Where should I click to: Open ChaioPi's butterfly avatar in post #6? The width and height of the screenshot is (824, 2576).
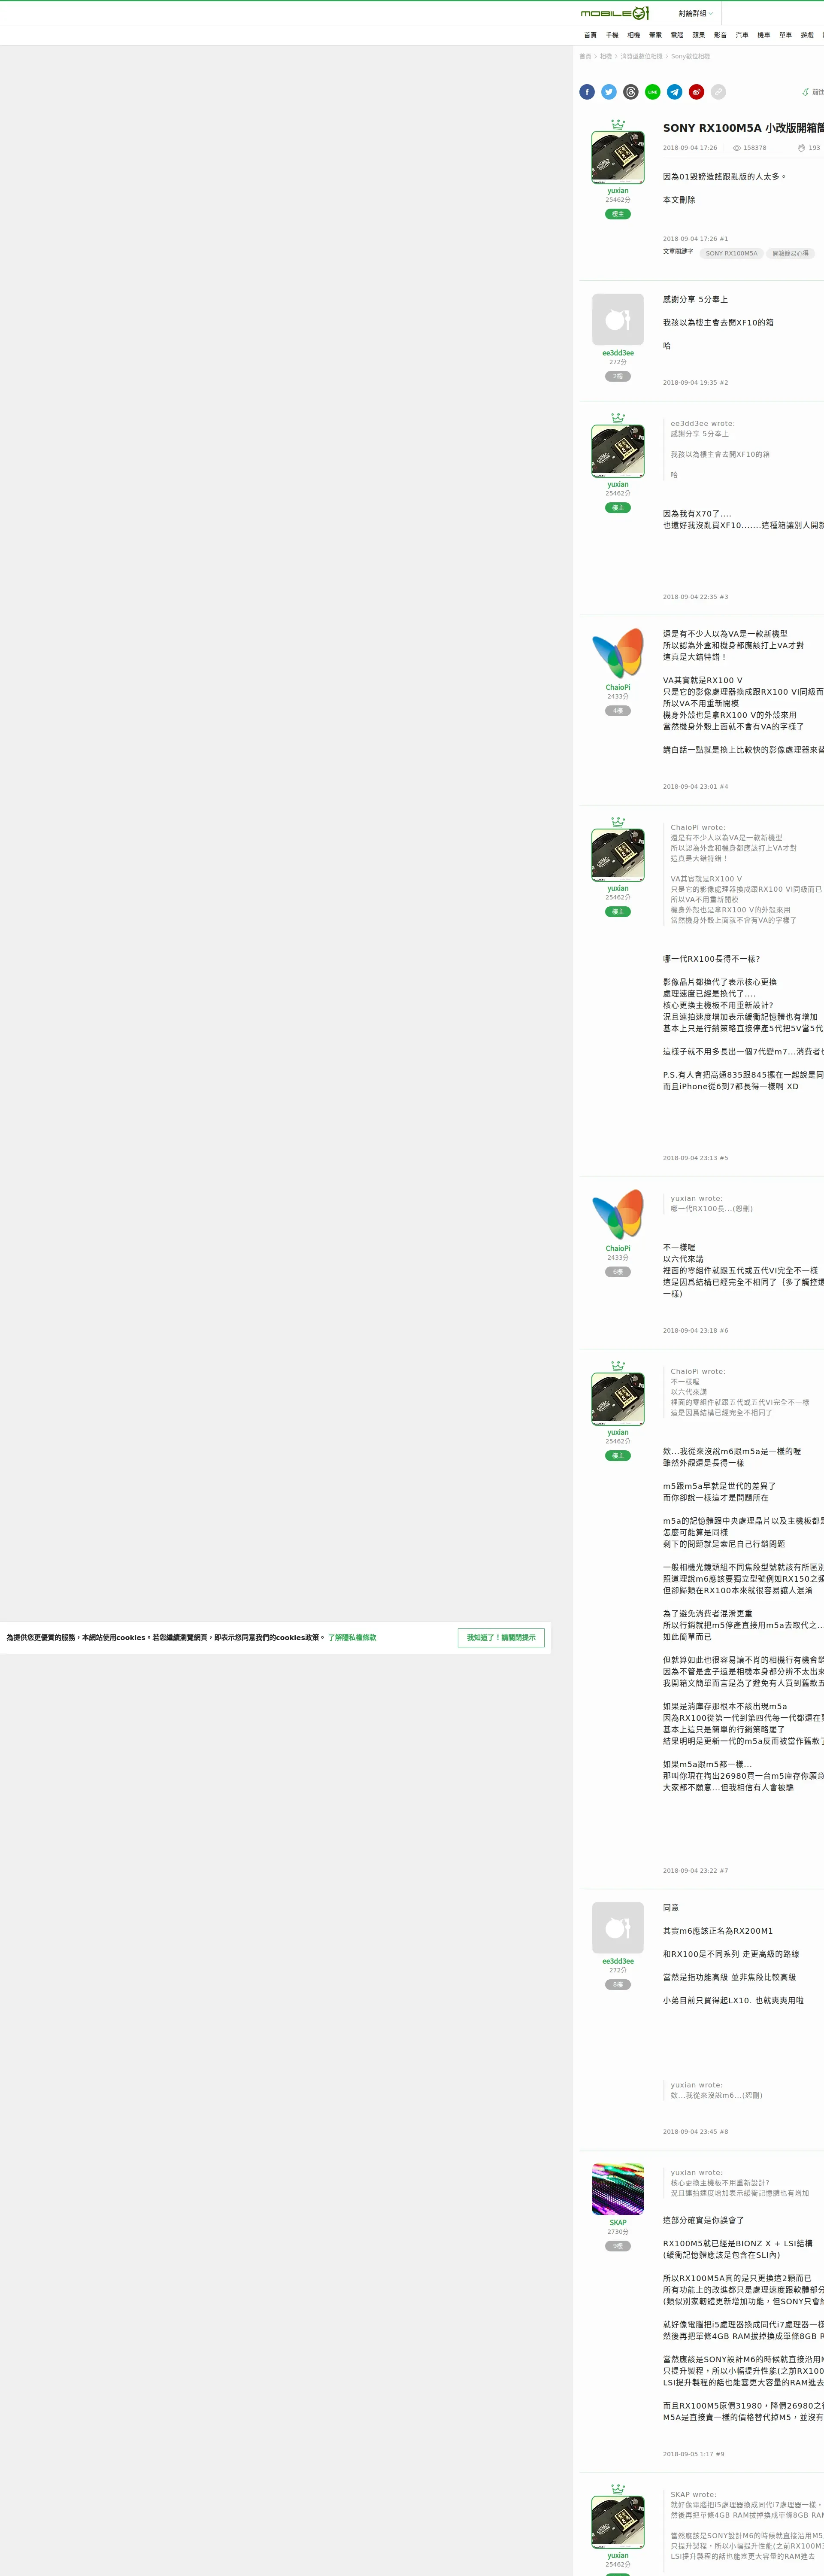[618, 1215]
